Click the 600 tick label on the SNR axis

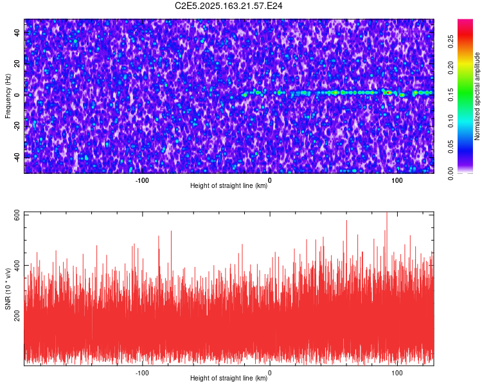coord(17,216)
